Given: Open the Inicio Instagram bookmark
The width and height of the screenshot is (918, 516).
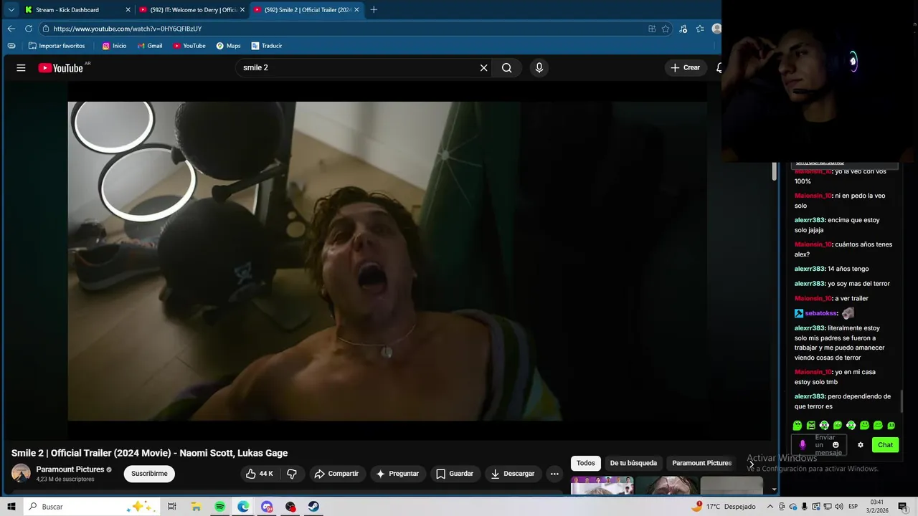Looking at the screenshot, I should [x=114, y=46].
